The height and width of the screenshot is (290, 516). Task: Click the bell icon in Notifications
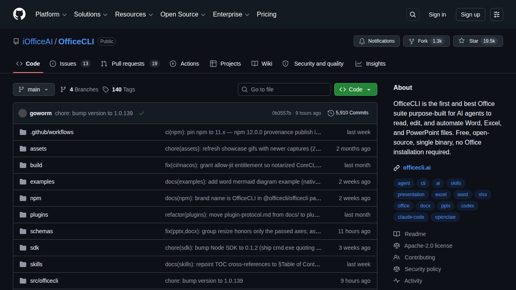coord(362,41)
